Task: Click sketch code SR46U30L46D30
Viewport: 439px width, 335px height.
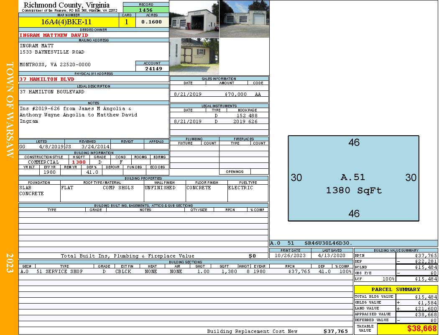Action: [328, 243]
